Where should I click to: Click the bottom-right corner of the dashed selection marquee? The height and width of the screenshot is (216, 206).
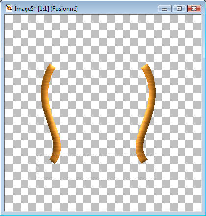click(155, 179)
